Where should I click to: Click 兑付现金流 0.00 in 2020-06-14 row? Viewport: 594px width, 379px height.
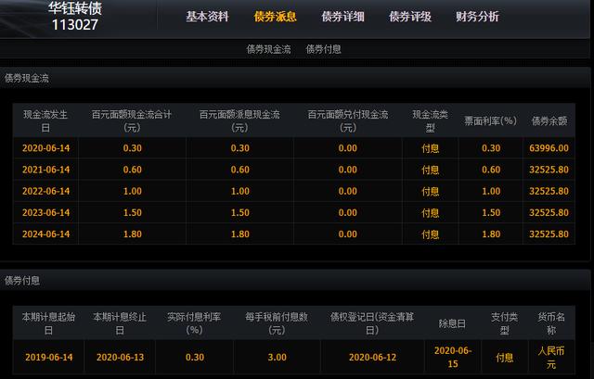(x=348, y=148)
